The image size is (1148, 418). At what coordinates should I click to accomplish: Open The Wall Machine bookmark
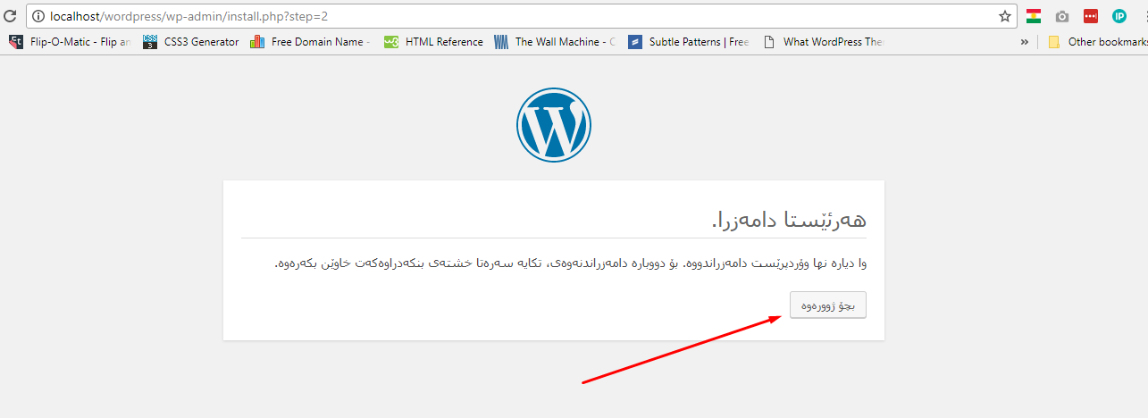[555, 41]
